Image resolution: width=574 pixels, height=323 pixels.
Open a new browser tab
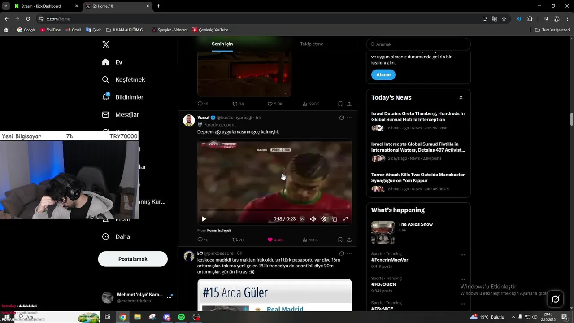pyautogui.click(x=158, y=6)
